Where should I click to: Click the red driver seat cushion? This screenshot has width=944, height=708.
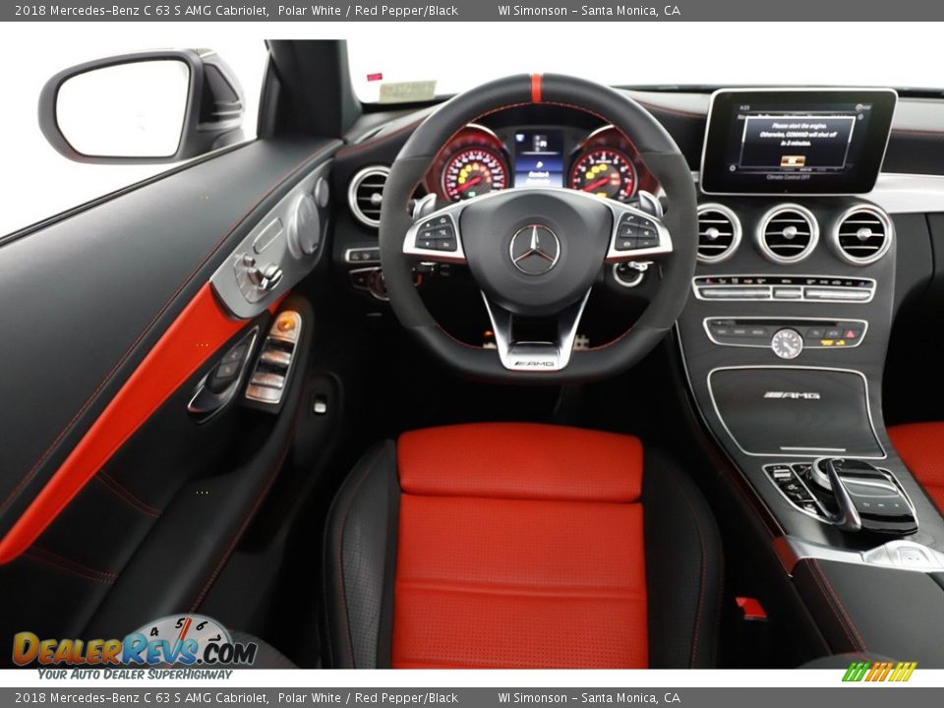519,545
